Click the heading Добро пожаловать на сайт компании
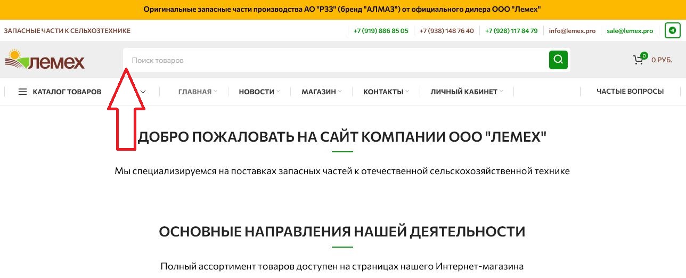 click(x=342, y=137)
